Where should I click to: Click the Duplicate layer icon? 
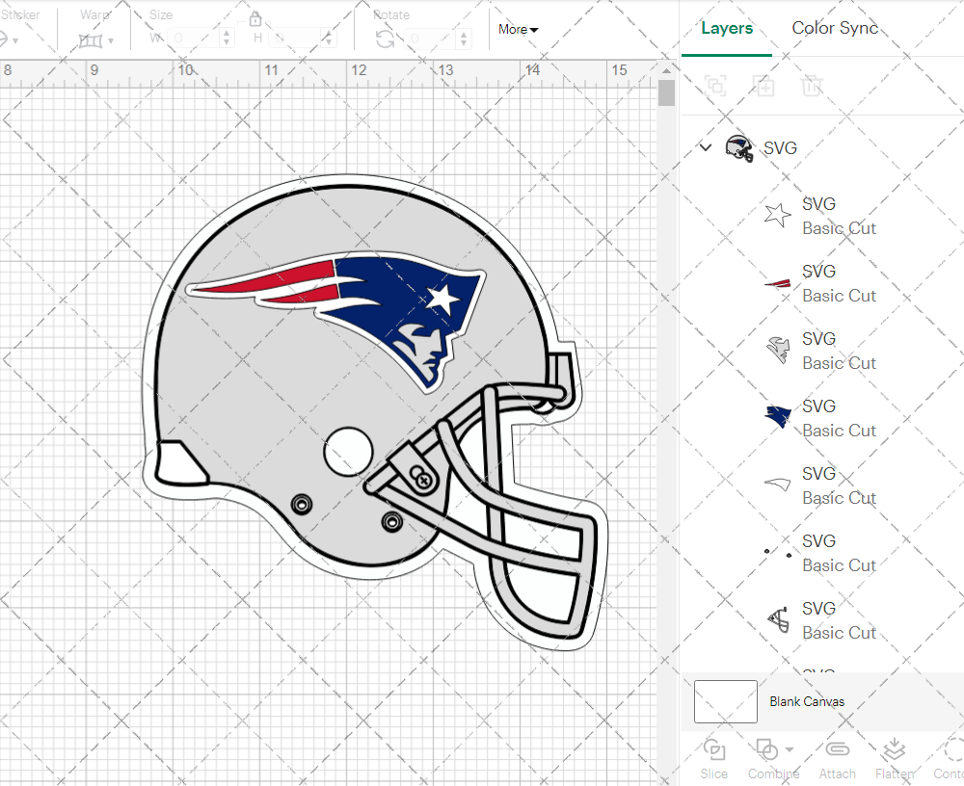[763, 86]
